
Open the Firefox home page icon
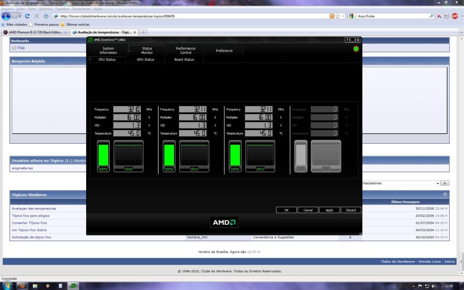(x=46, y=16)
